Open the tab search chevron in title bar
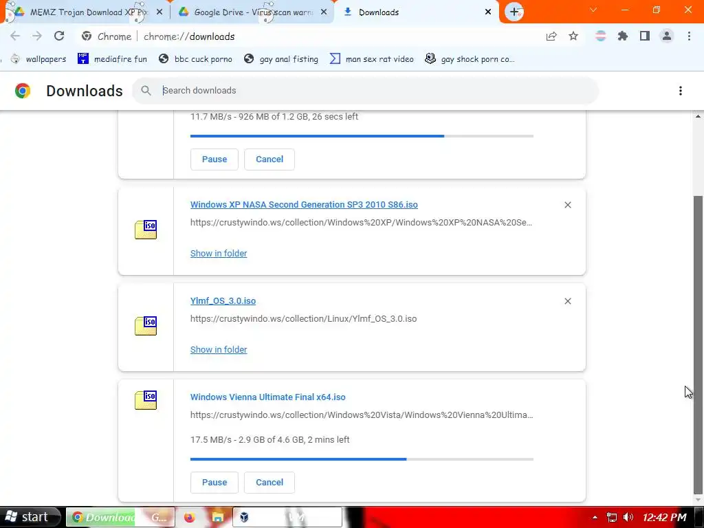Screen dimensions: 704x528 (x=593, y=10)
